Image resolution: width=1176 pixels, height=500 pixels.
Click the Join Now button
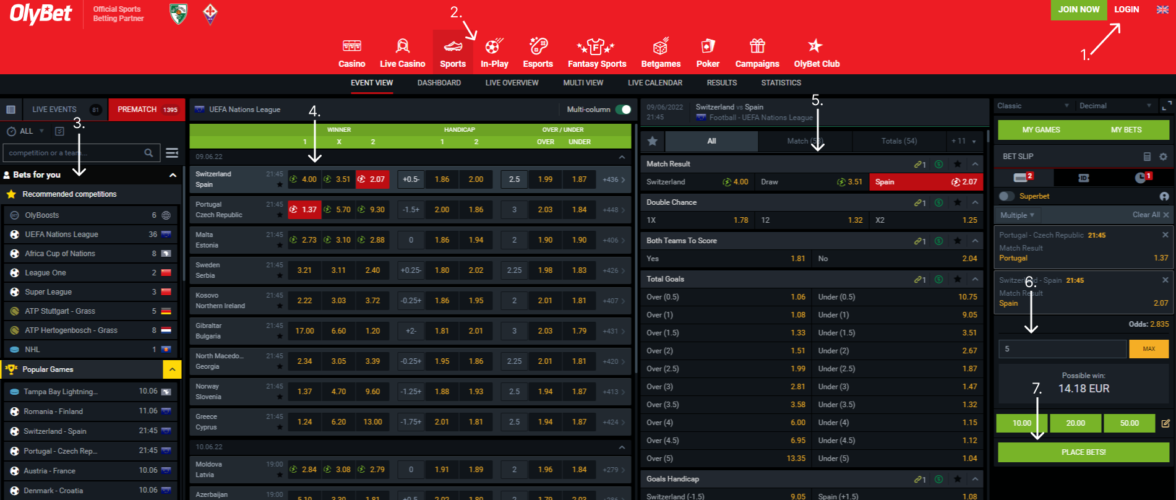click(1078, 10)
